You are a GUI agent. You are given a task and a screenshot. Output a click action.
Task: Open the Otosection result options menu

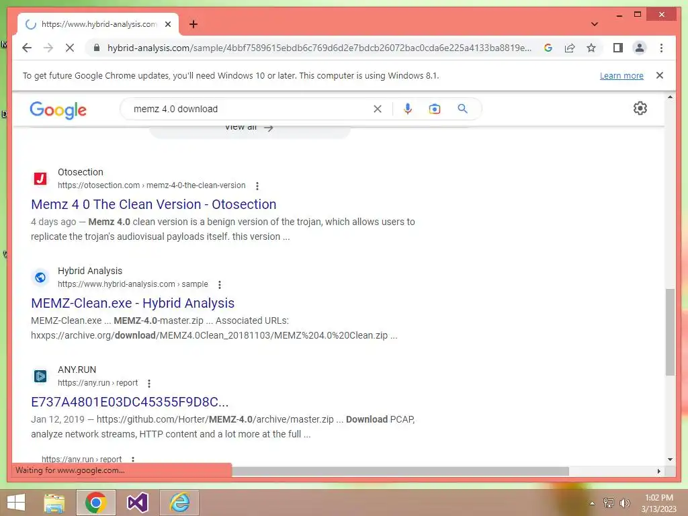click(x=257, y=186)
